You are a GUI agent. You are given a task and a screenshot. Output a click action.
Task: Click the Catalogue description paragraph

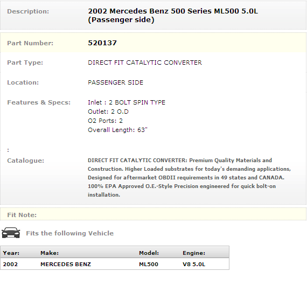(x=190, y=177)
